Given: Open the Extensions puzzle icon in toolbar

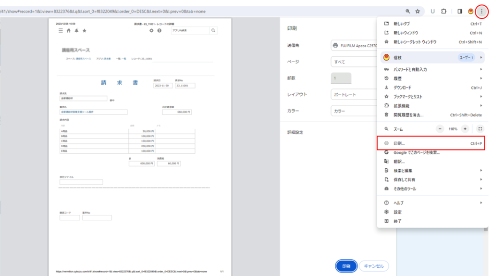Looking at the screenshot, I should 443,11.
